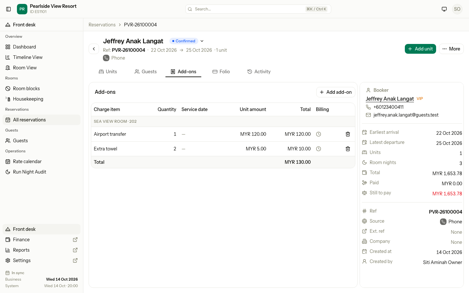Viewport: 469px width, 293px height.
Task: Expand the Confirmed status dropdown chevron
Action: [202, 41]
